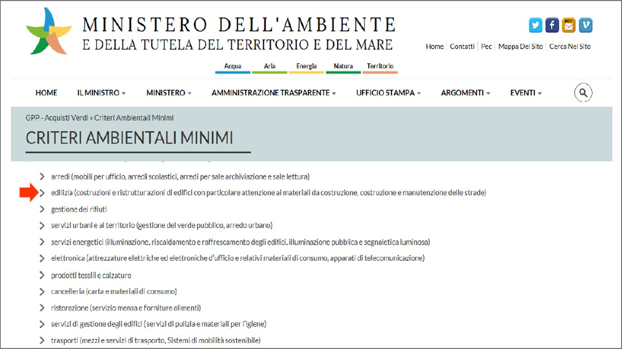Select the Aria topic tab

coord(269,67)
